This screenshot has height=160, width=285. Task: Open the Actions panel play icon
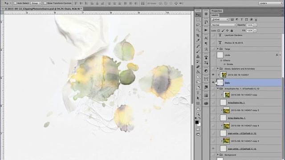tap(206, 30)
